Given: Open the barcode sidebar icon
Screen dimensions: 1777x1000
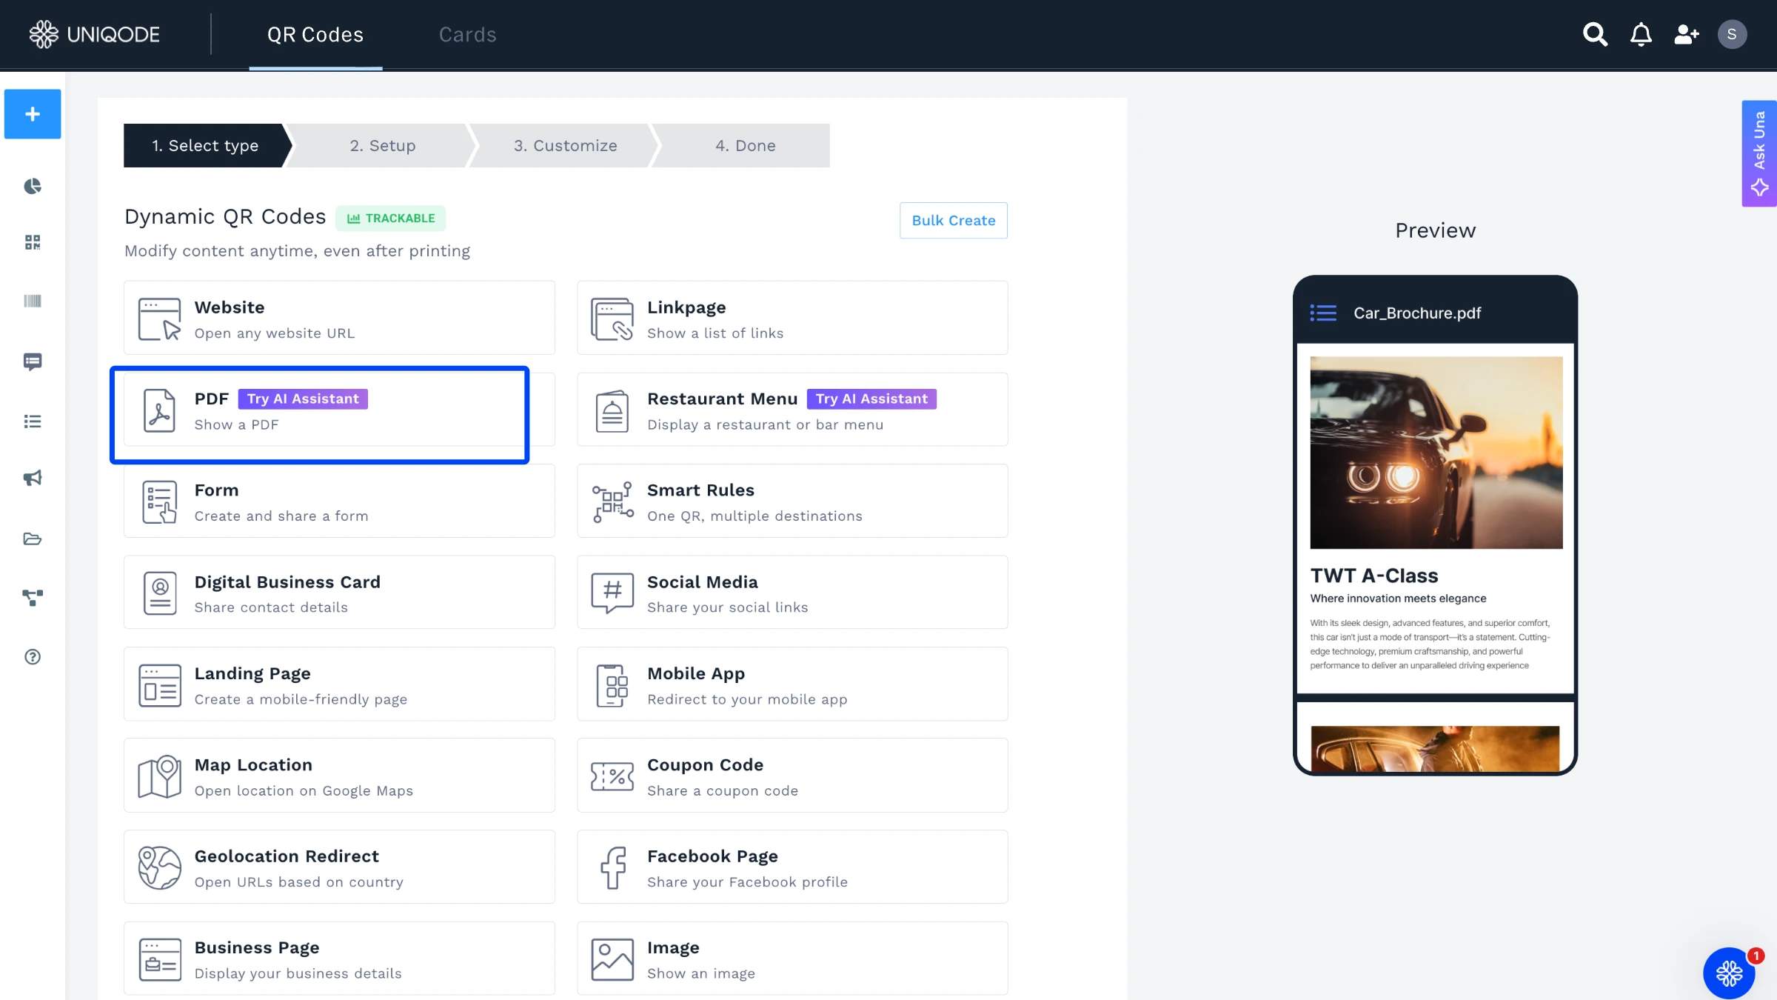Looking at the screenshot, I should (33, 301).
